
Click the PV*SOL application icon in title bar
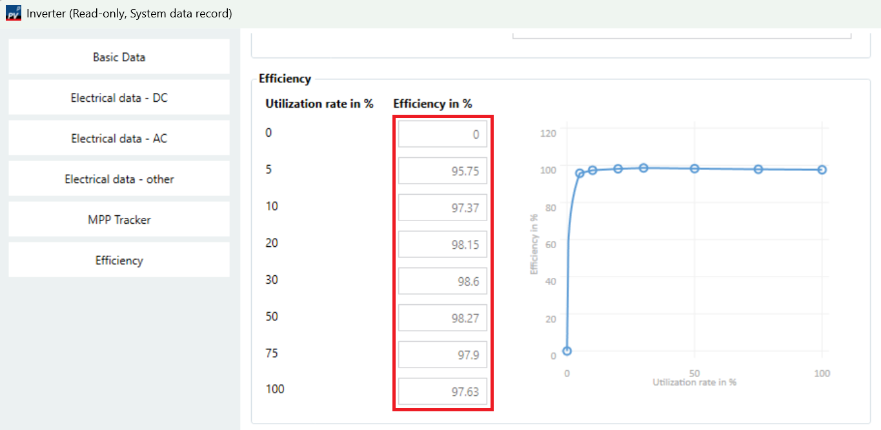point(14,14)
